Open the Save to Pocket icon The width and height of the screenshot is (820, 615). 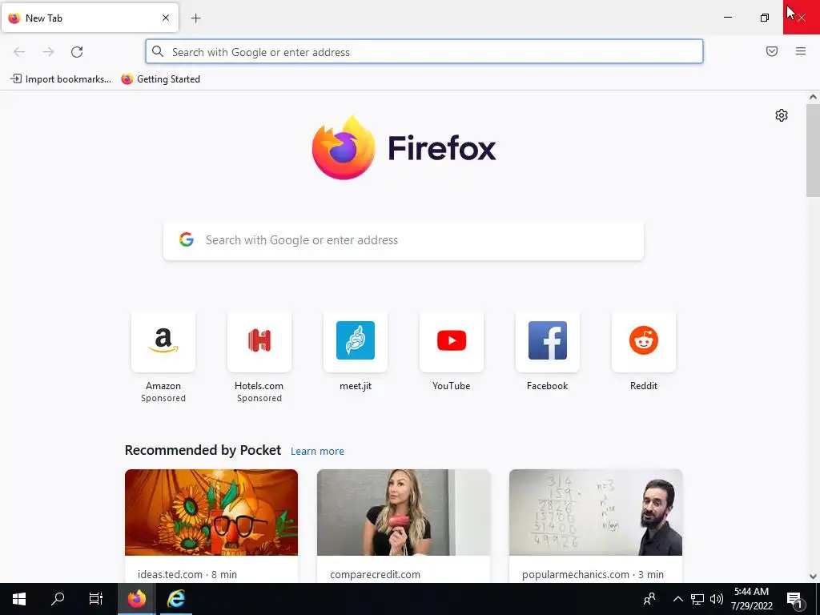pyautogui.click(x=771, y=51)
